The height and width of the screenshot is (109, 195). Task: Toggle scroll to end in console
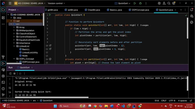coord(9,92)
